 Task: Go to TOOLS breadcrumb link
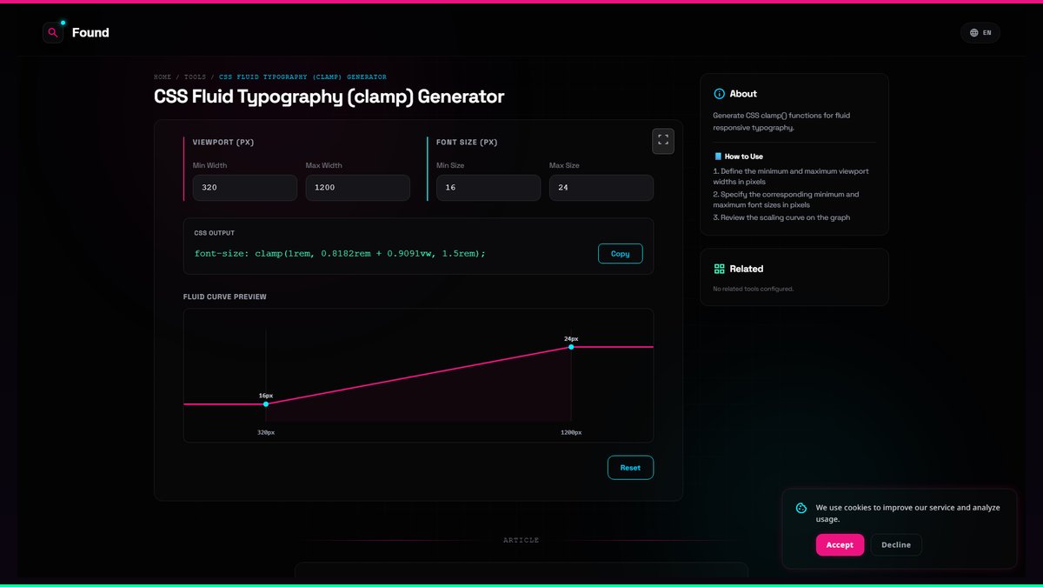click(x=195, y=77)
